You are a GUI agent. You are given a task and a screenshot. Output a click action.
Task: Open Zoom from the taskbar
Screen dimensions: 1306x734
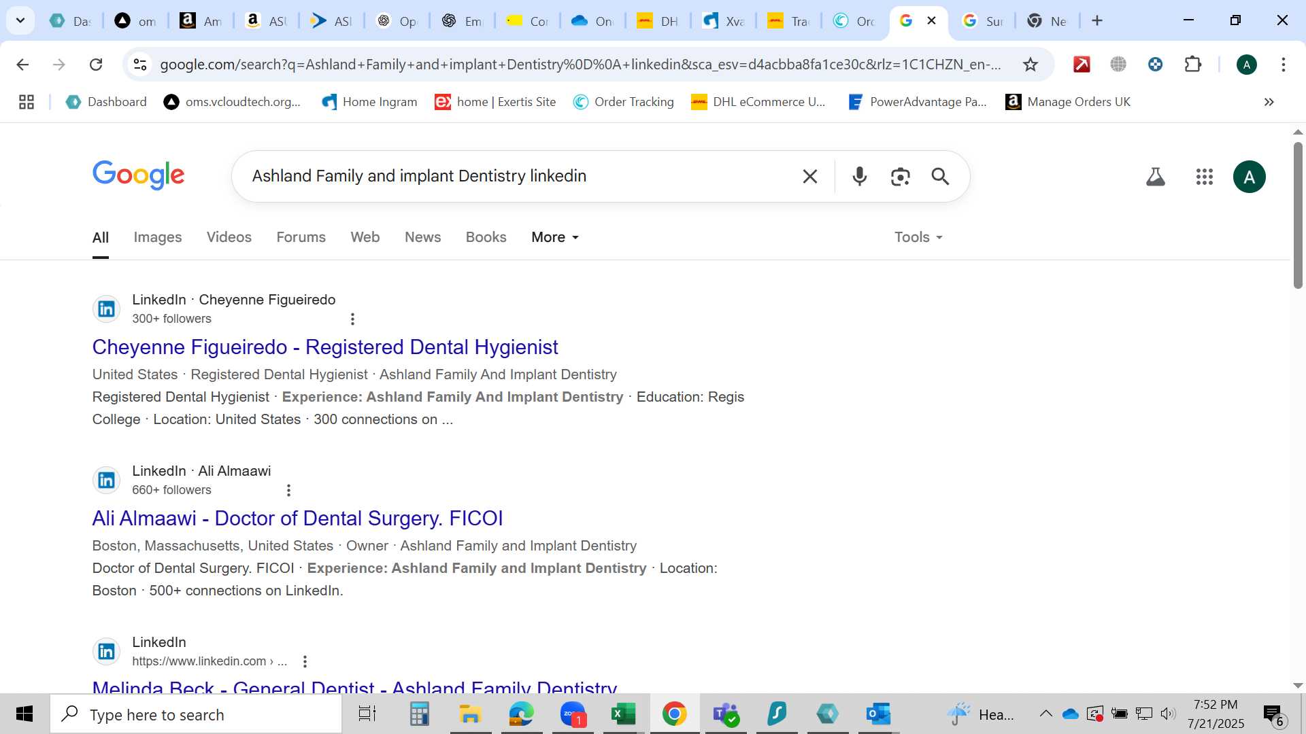[573, 714]
